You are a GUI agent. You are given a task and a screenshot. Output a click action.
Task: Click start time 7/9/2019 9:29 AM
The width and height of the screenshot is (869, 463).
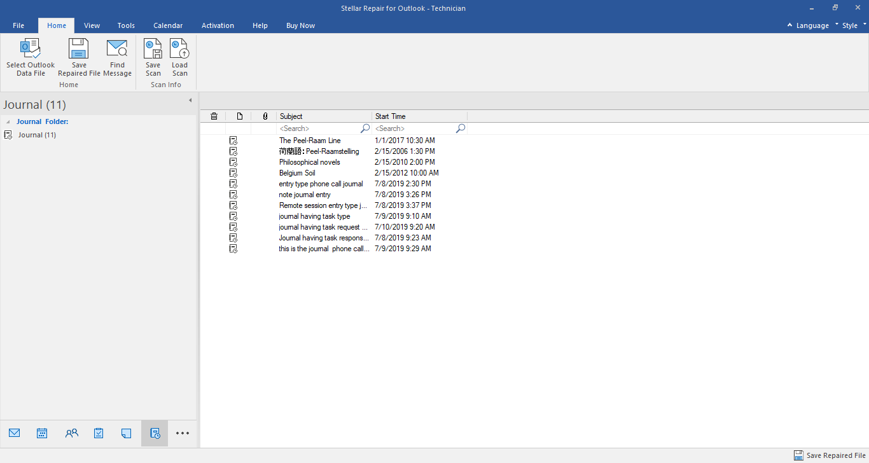click(403, 249)
